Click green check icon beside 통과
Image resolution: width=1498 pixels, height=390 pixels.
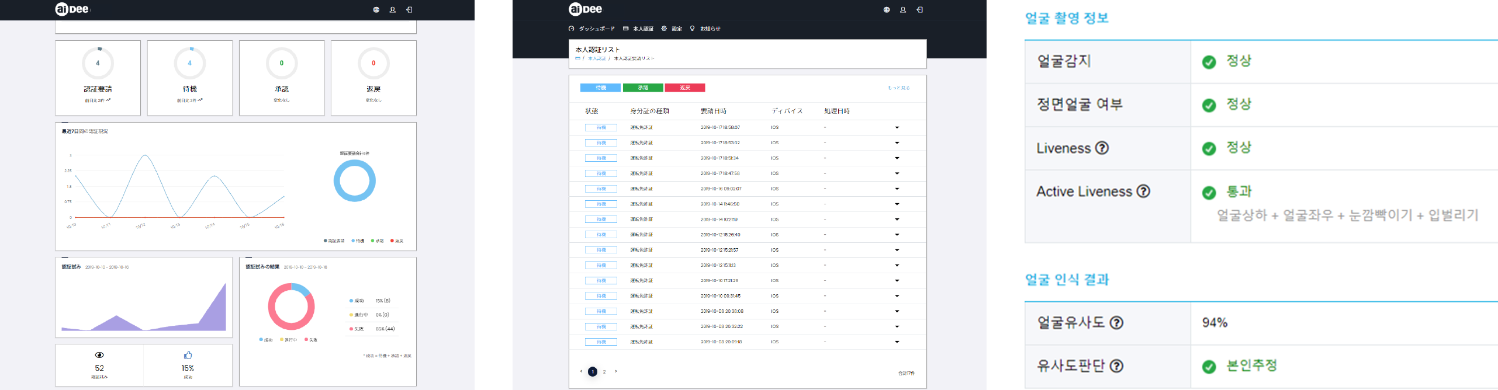click(1209, 193)
